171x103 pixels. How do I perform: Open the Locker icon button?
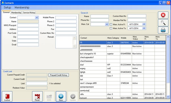coord(7,96)
